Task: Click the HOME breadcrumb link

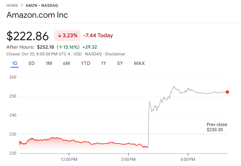Action: [x=12, y=5]
